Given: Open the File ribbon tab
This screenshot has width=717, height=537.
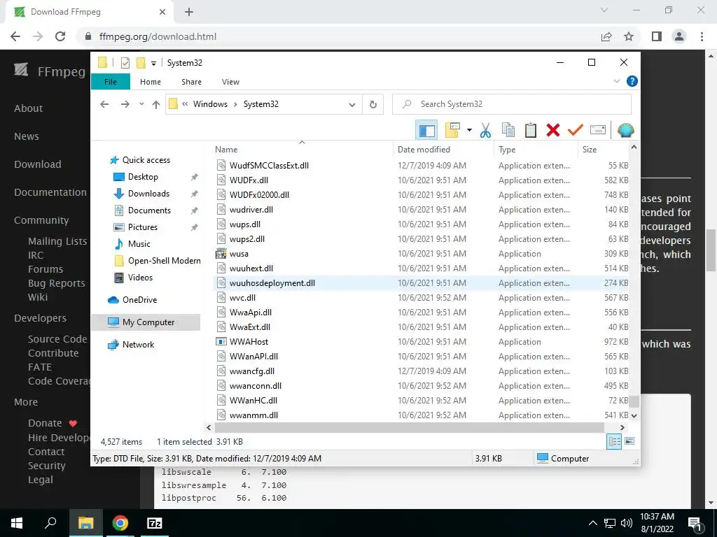Looking at the screenshot, I should (111, 82).
